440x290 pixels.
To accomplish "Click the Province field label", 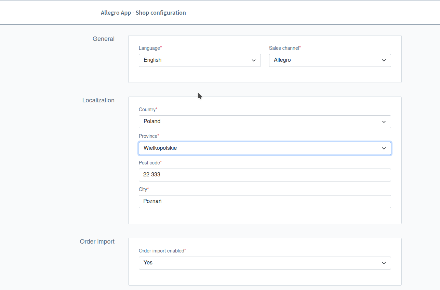I will point(149,136).
